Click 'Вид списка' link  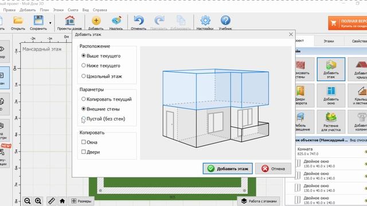pos(358,140)
